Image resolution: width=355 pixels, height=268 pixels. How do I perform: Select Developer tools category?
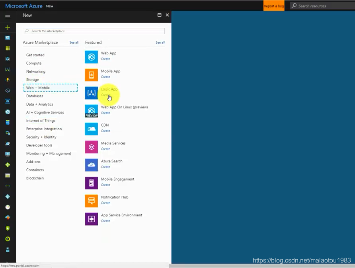click(39, 145)
